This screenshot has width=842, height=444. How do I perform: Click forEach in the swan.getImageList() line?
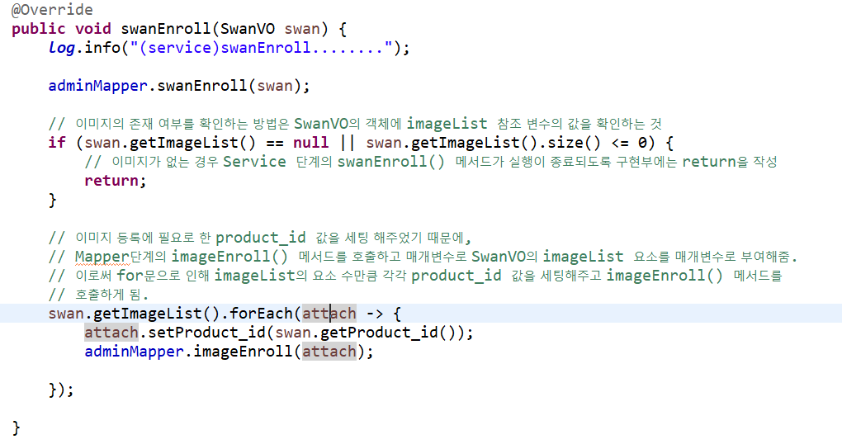[x=261, y=313]
